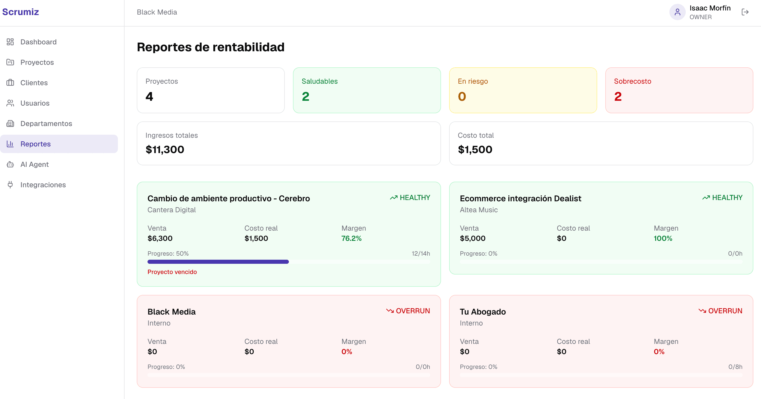
Task: Open the Ecommerce integración Dealist project card
Action: [601, 228]
